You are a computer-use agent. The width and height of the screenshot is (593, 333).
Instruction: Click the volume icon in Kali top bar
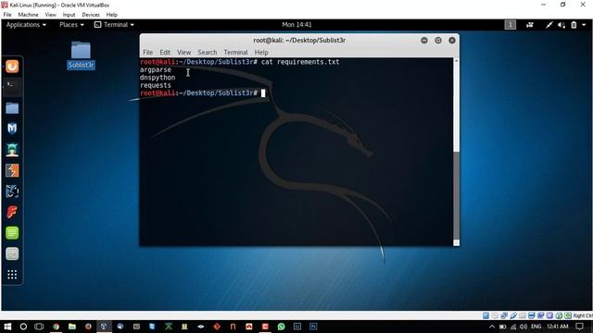(561, 25)
